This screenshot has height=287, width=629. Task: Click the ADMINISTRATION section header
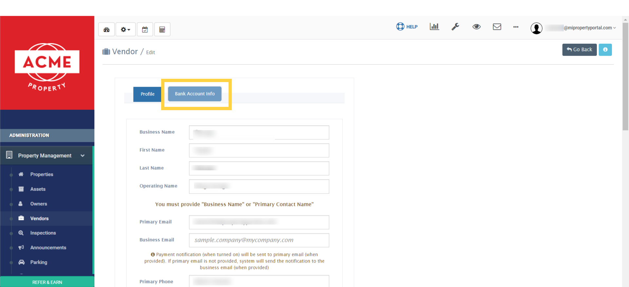47,135
